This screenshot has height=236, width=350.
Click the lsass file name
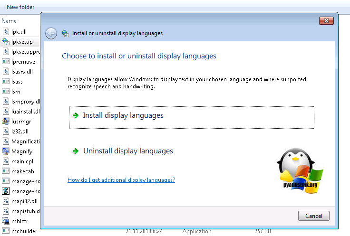(17, 82)
